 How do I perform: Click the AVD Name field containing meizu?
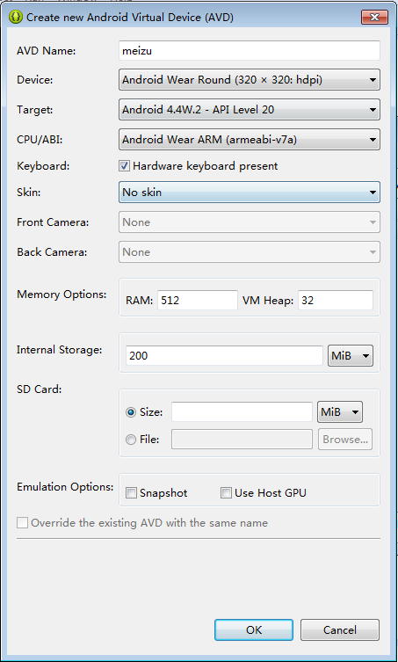pyautogui.click(x=250, y=51)
